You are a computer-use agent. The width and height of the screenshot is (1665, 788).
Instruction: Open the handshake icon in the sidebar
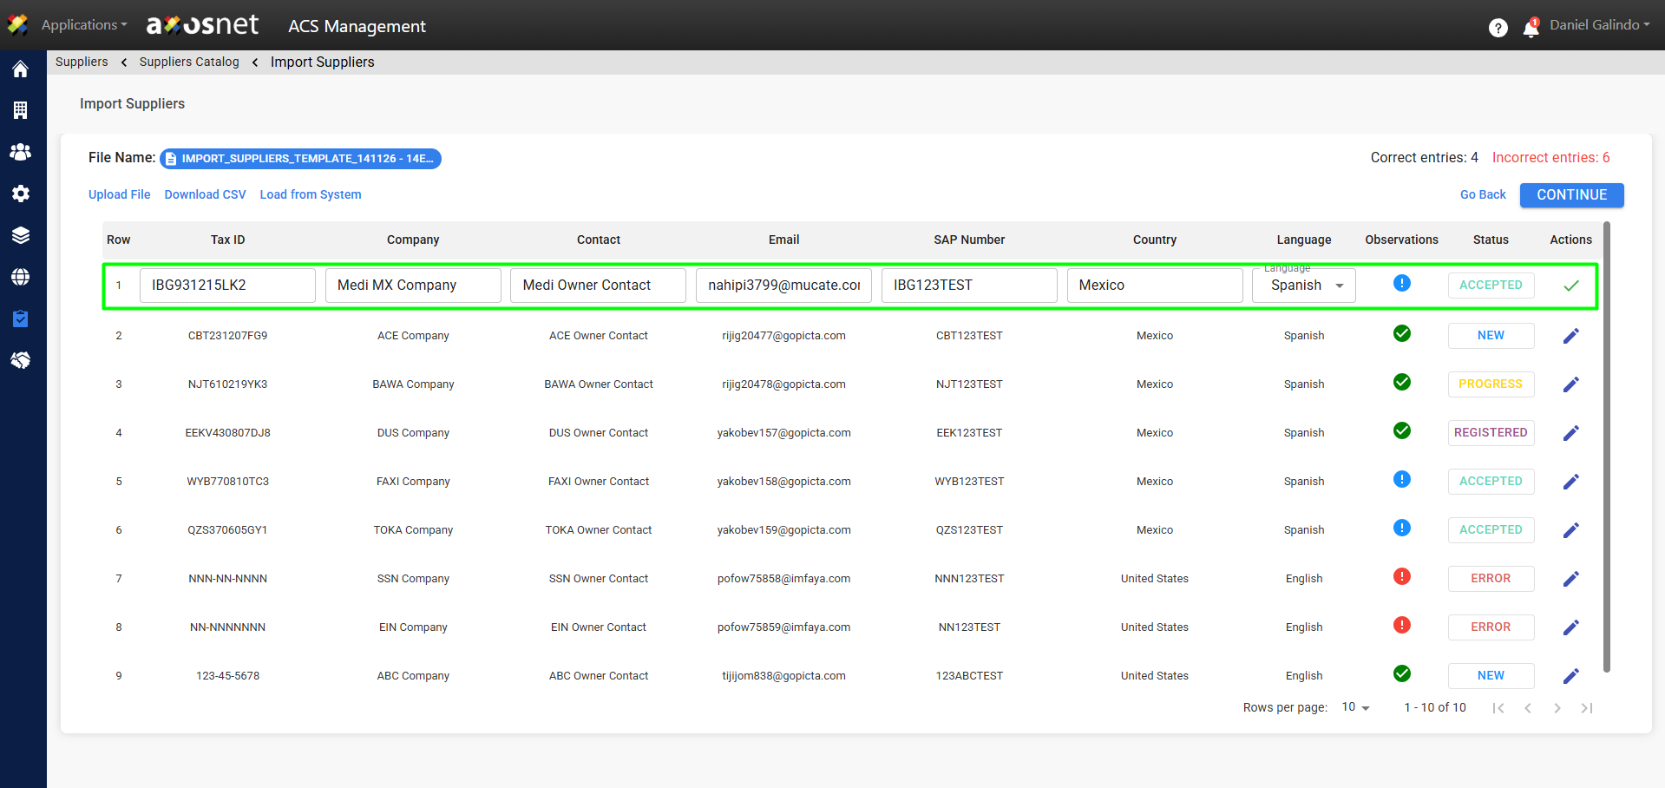click(21, 360)
